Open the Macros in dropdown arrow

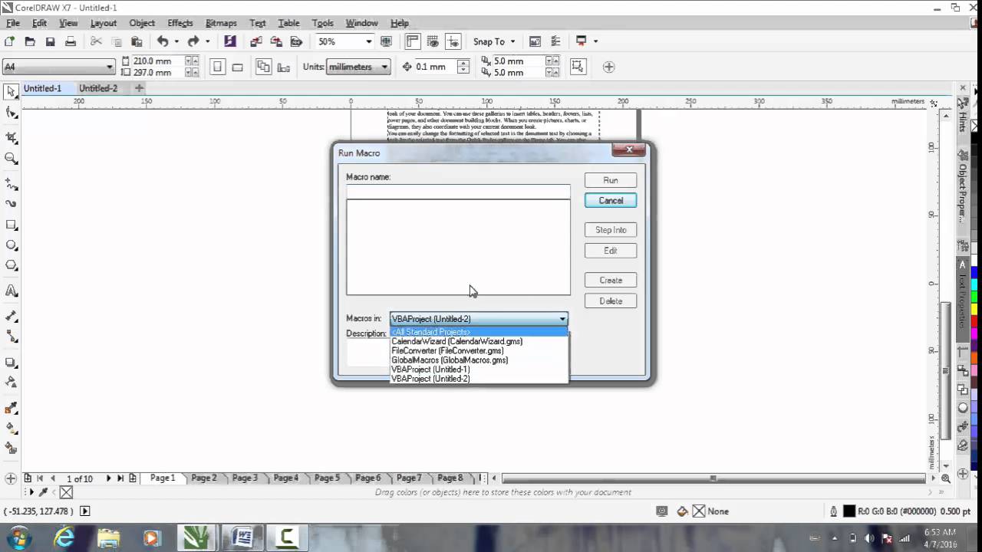click(x=562, y=319)
